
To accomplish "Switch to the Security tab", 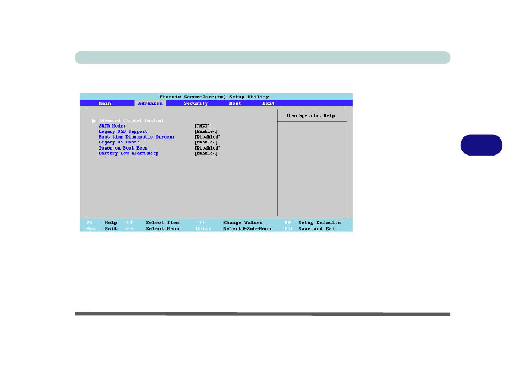I will click(196, 103).
